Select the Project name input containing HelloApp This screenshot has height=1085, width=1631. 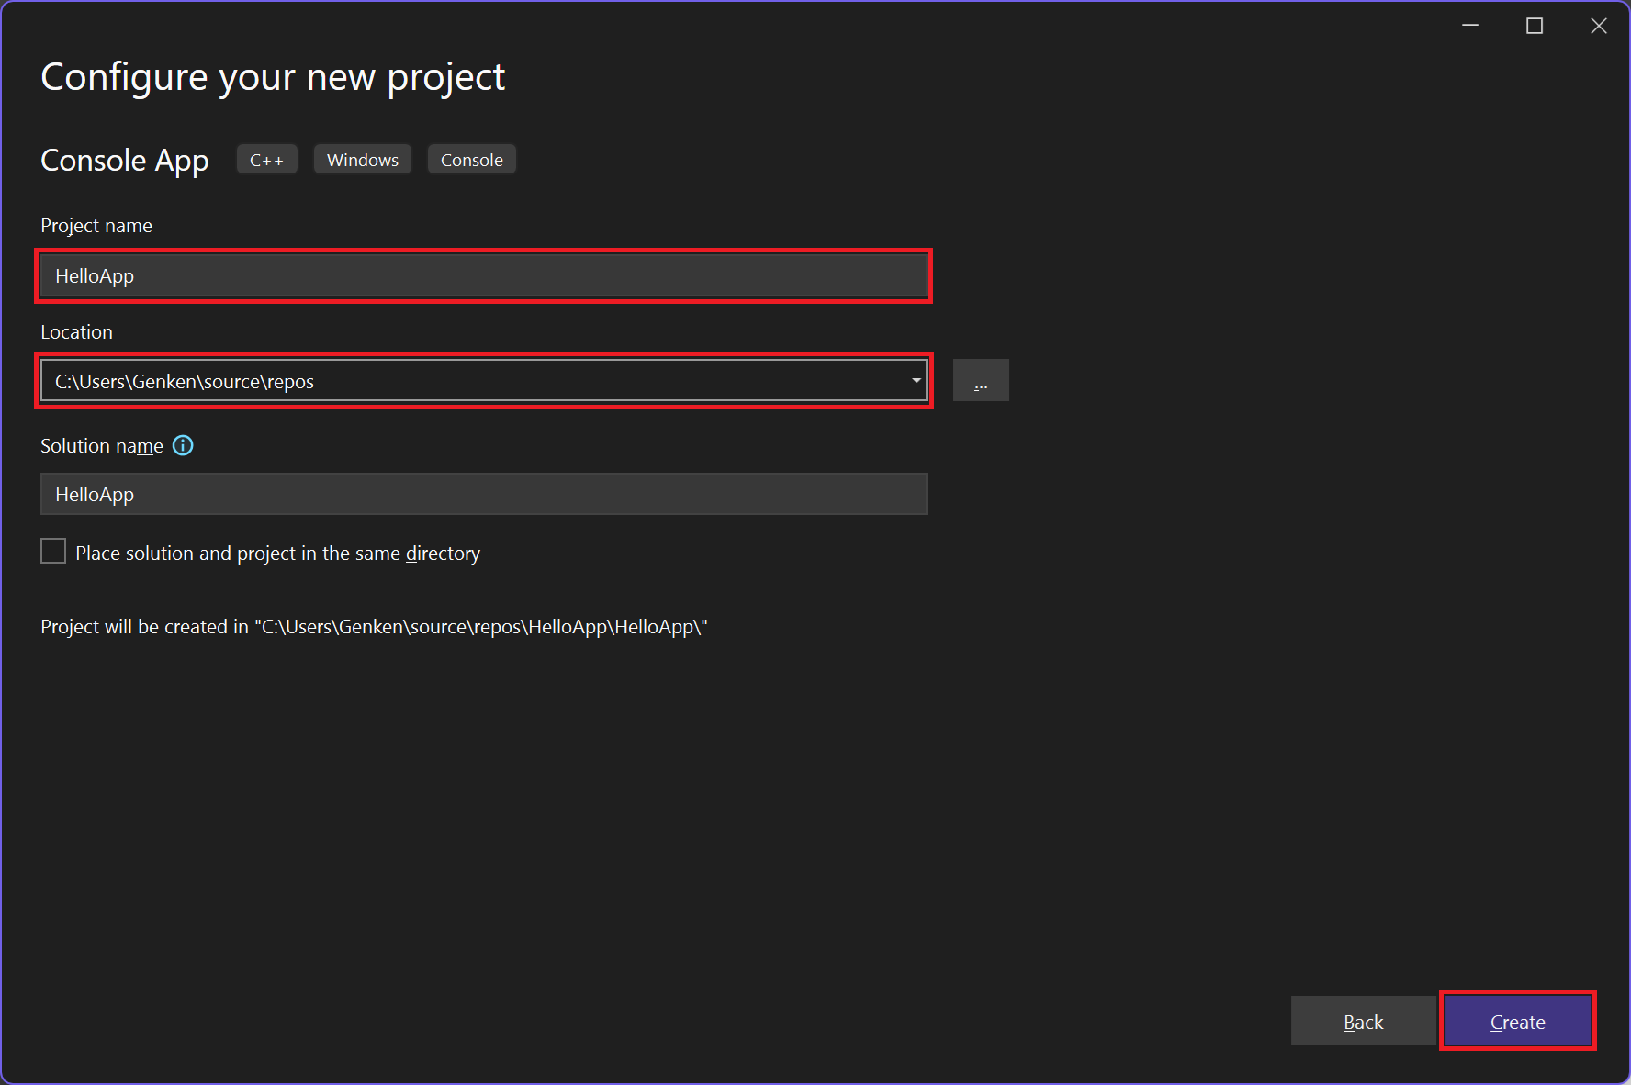coord(483,275)
